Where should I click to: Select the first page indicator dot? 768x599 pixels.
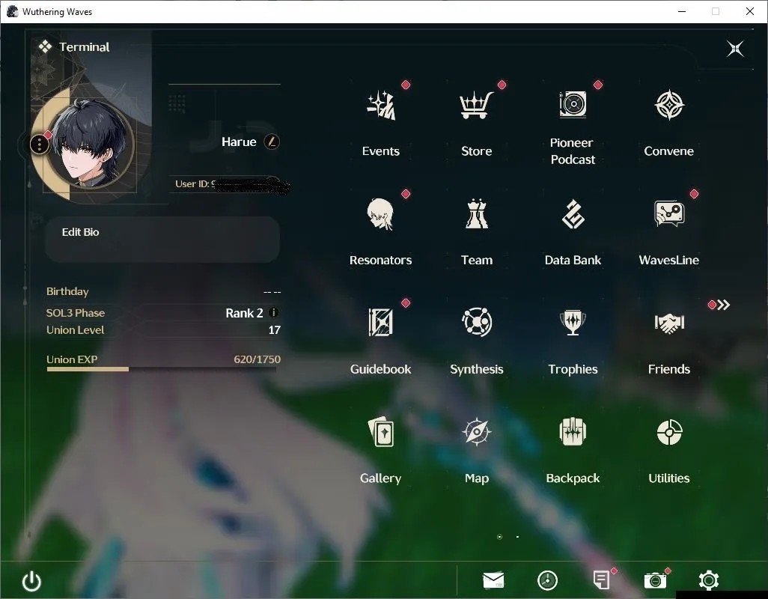(499, 537)
